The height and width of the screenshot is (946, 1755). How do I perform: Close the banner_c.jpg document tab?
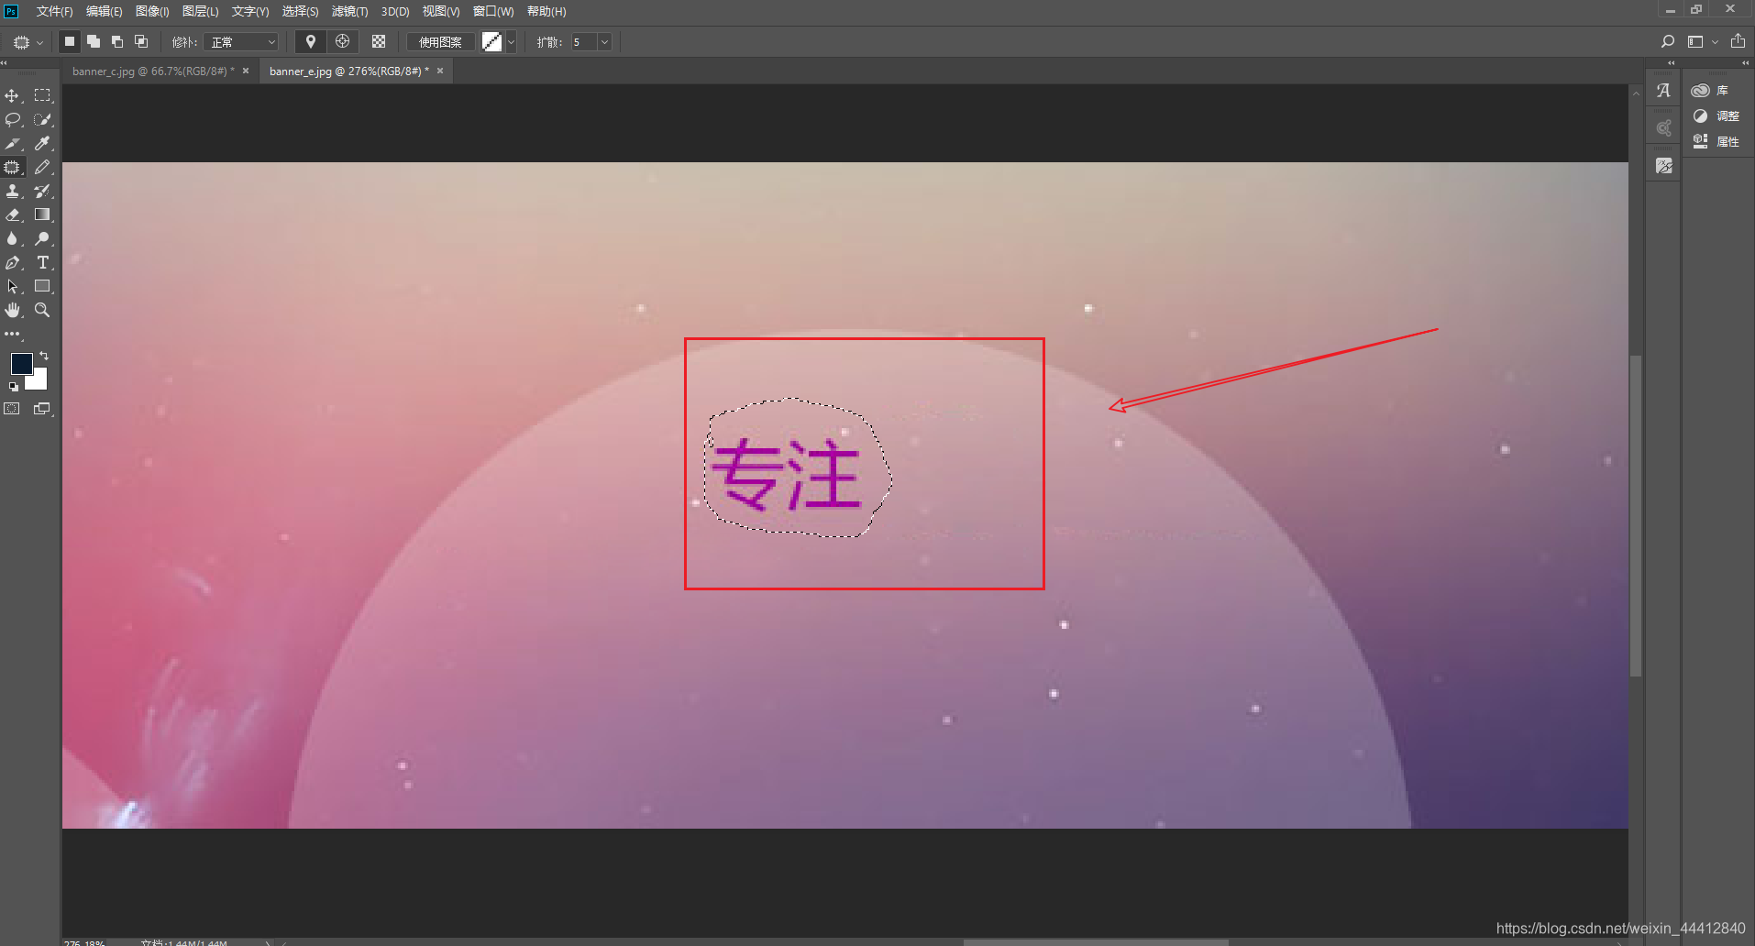click(246, 71)
